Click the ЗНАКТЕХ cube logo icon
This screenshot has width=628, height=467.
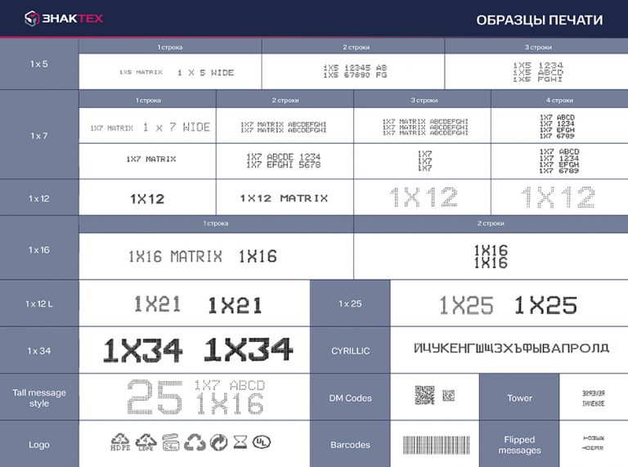pos(32,19)
